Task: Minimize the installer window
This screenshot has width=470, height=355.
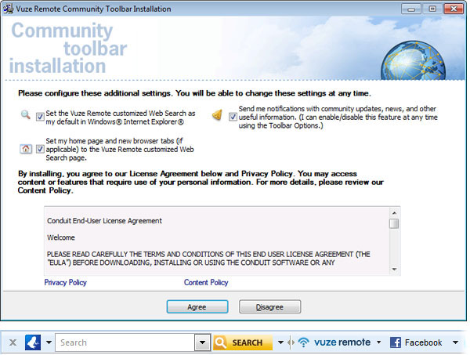Action: [x=411, y=9]
